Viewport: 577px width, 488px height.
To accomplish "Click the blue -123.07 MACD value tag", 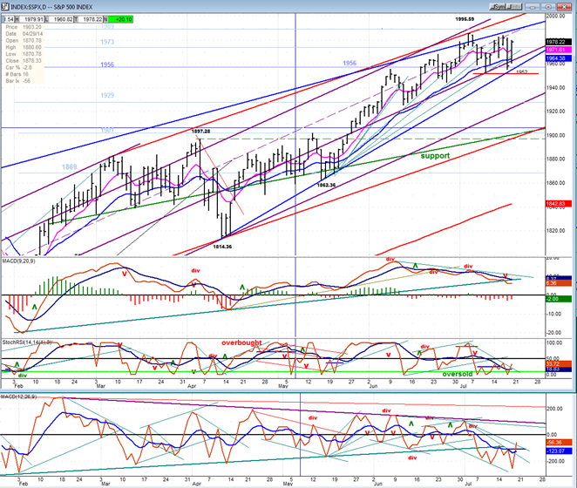I will point(559,451).
